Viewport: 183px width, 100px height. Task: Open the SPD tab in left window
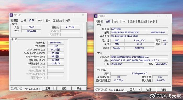pos(40,21)
